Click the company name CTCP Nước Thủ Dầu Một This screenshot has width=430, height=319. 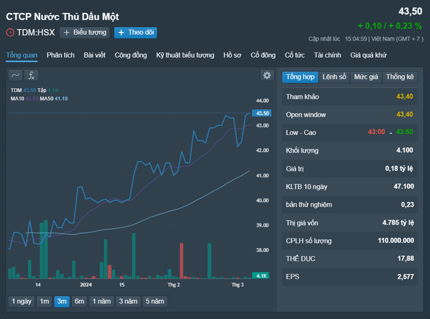(62, 17)
